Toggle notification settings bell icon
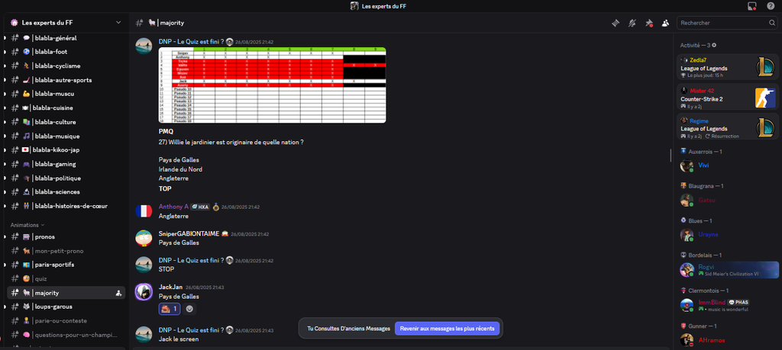782x350 pixels. pyautogui.click(x=632, y=23)
